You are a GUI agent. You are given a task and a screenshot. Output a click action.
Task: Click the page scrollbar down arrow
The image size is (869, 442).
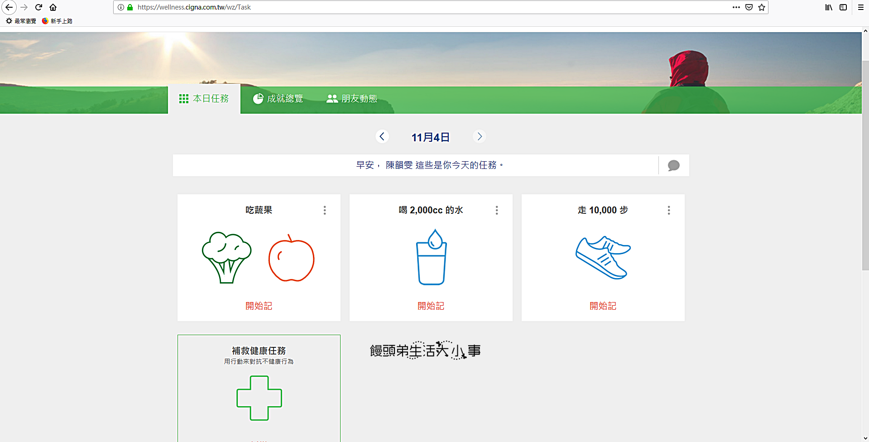pyautogui.click(x=865, y=438)
